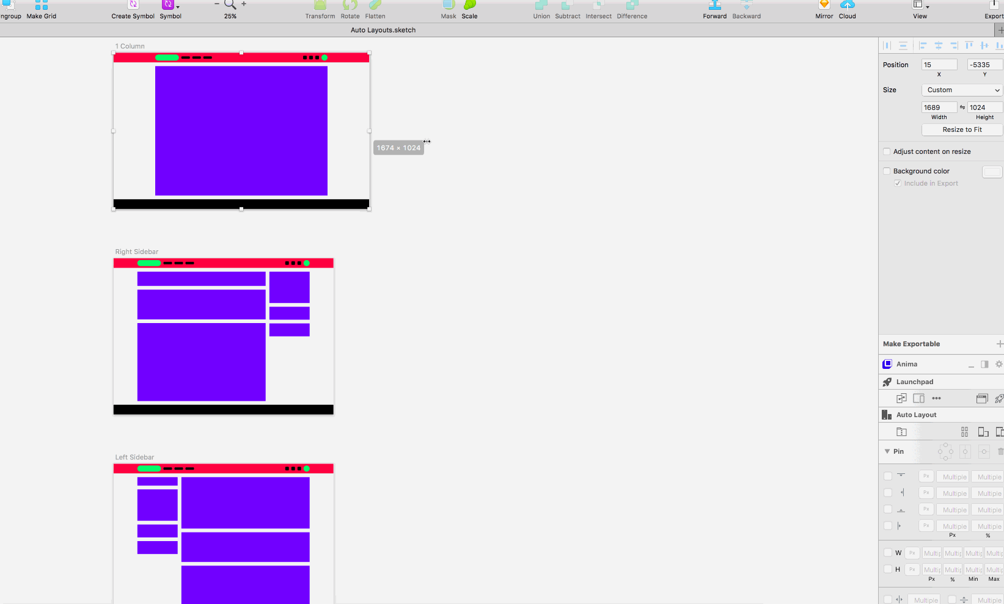Enable the Background color checkbox
The width and height of the screenshot is (1004, 604).
tap(887, 171)
